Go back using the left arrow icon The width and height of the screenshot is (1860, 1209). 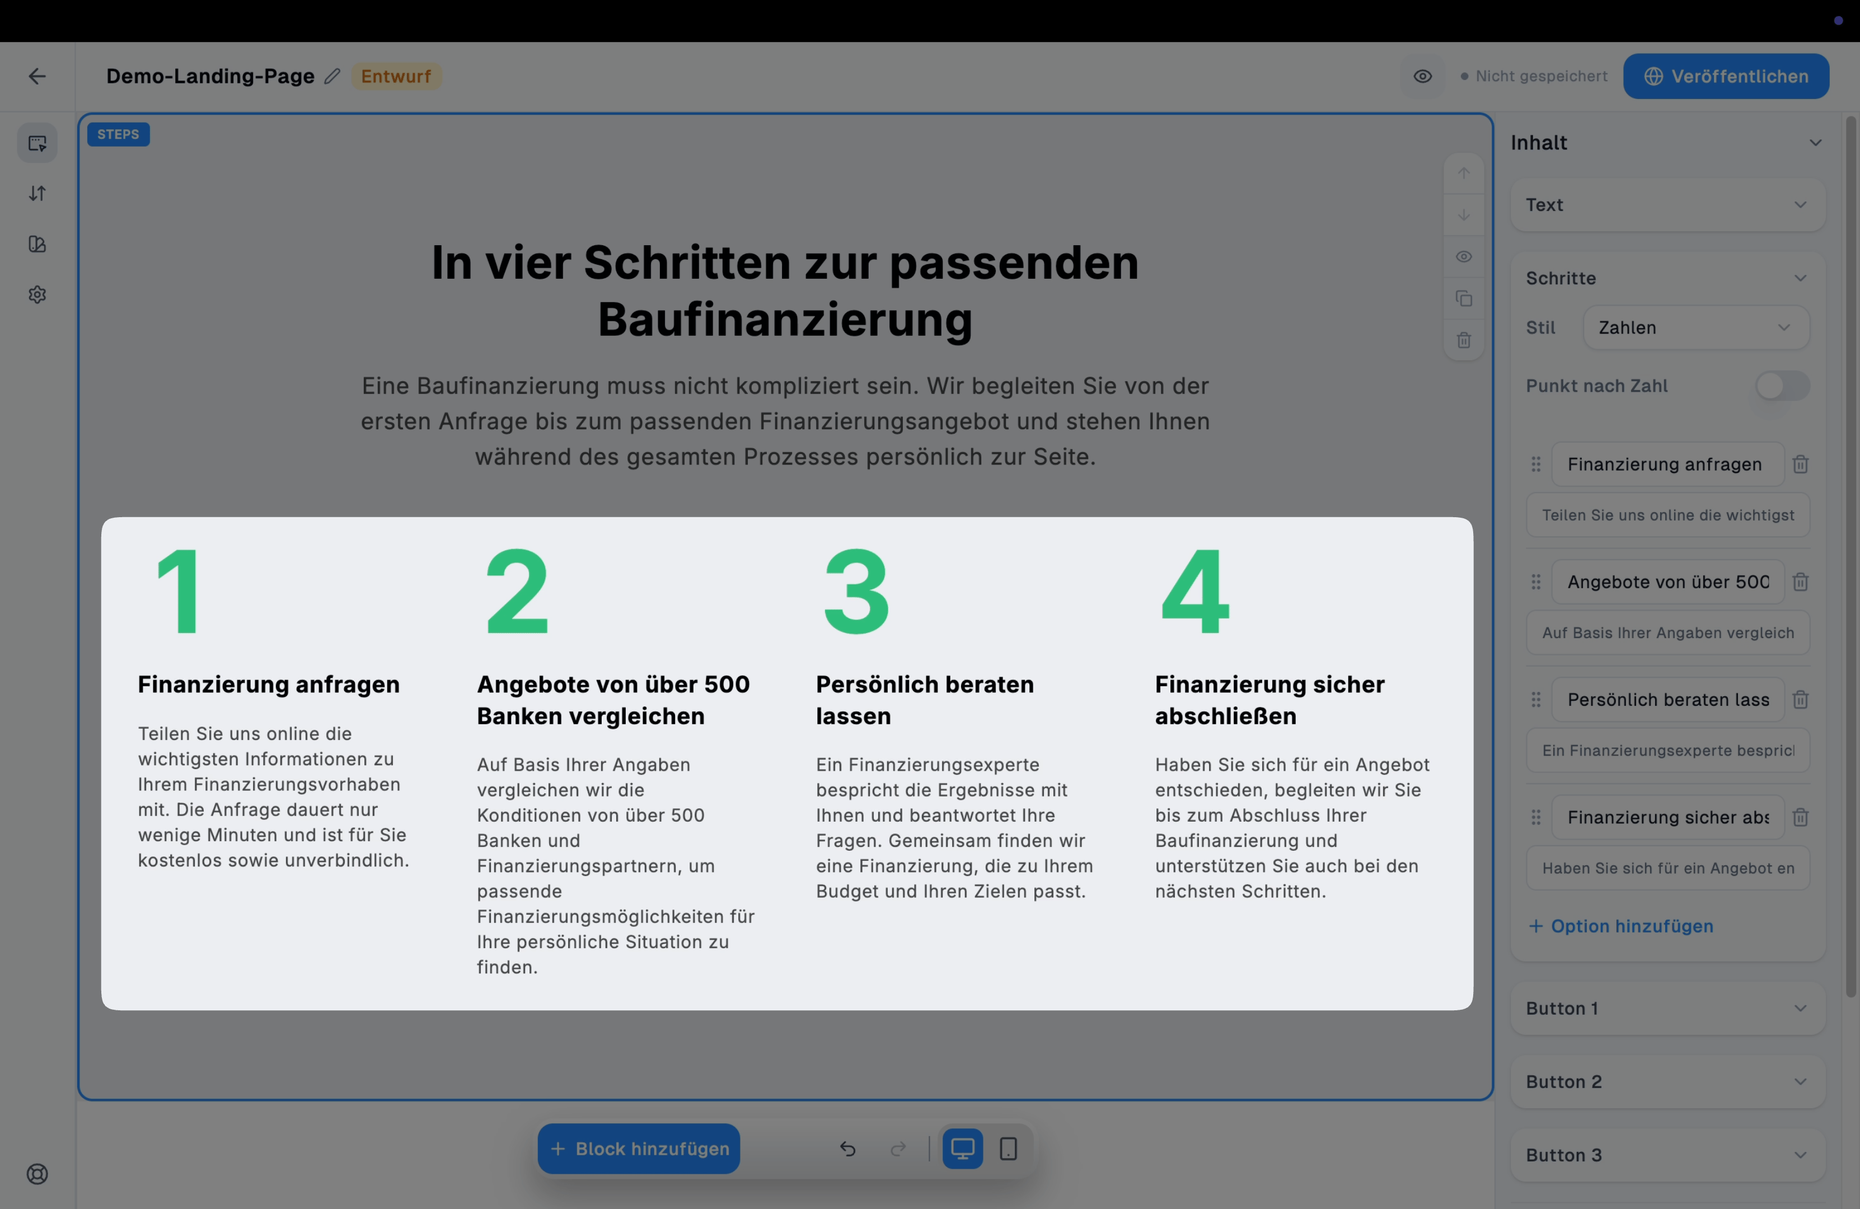point(37,76)
